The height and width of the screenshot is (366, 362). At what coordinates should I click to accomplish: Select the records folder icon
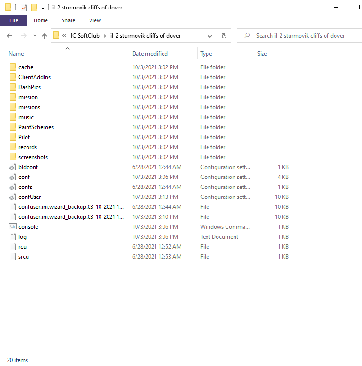(x=13, y=147)
